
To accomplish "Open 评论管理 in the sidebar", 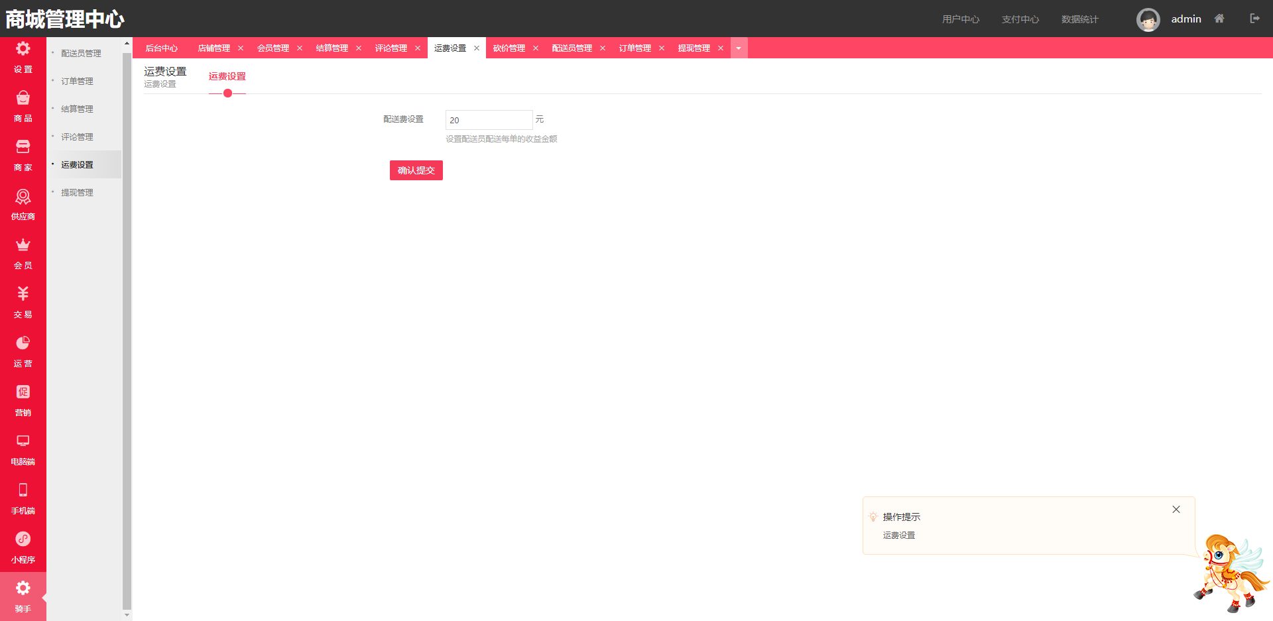I will [78, 137].
